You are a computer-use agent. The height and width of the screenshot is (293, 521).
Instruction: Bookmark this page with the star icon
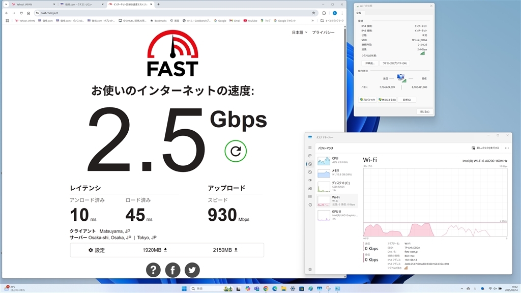click(313, 13)
